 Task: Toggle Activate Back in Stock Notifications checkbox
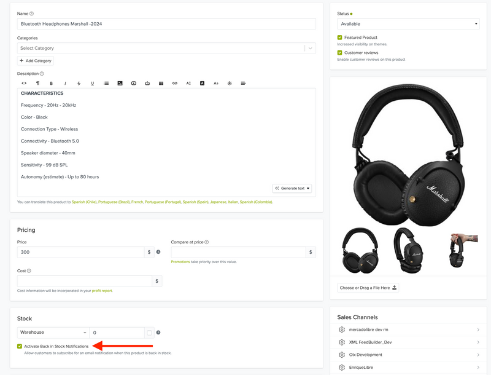coord(20,346)
